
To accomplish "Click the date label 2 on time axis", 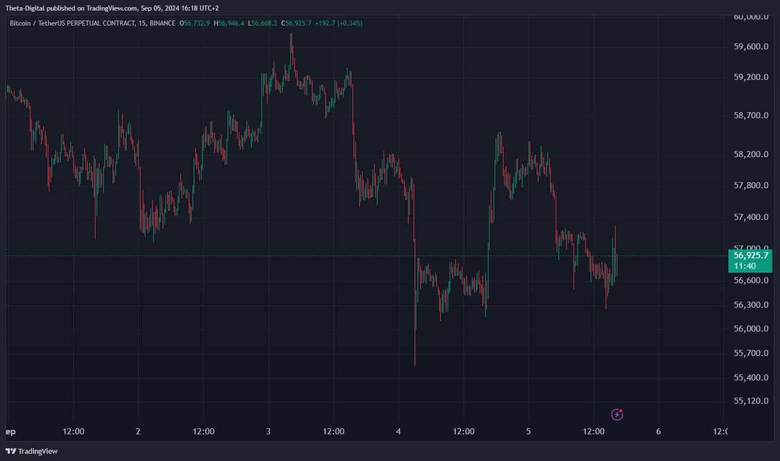I will (x=138, y=432).
